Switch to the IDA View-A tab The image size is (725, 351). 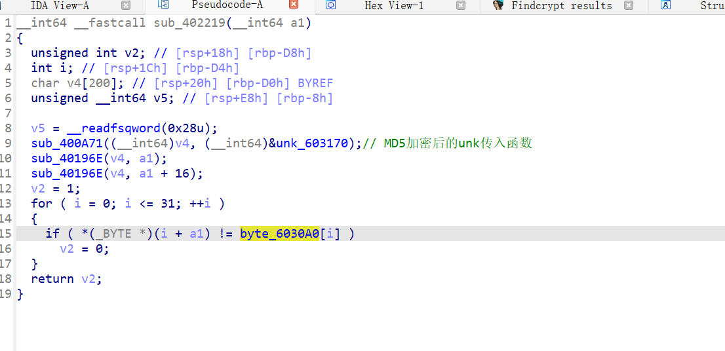[60, 6]
